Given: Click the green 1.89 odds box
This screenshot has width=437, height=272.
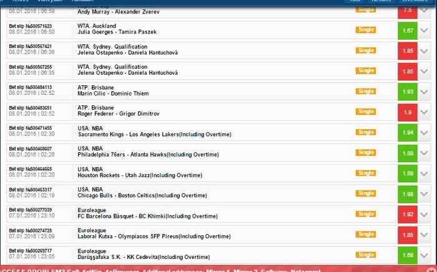Looking at the screenshot, I should [x=408, y=173].
